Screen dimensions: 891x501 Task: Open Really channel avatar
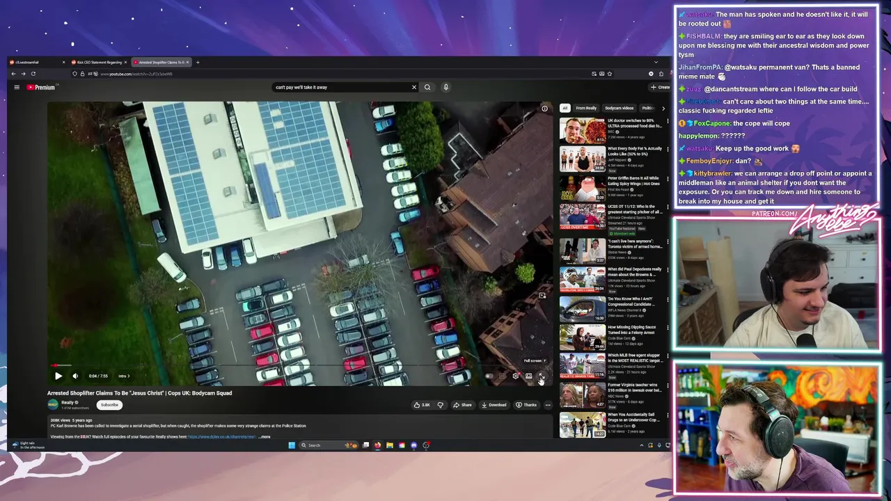[53, 404]
